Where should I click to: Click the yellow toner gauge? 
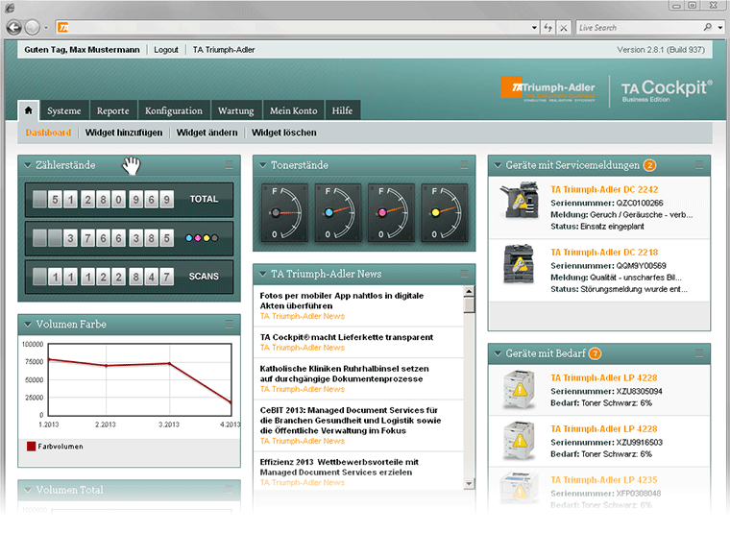[445, 213]
